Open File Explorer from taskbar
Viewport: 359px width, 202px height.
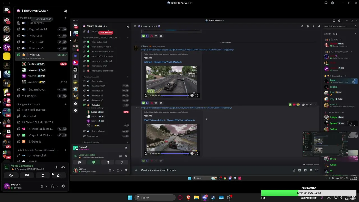pos(196,198)
